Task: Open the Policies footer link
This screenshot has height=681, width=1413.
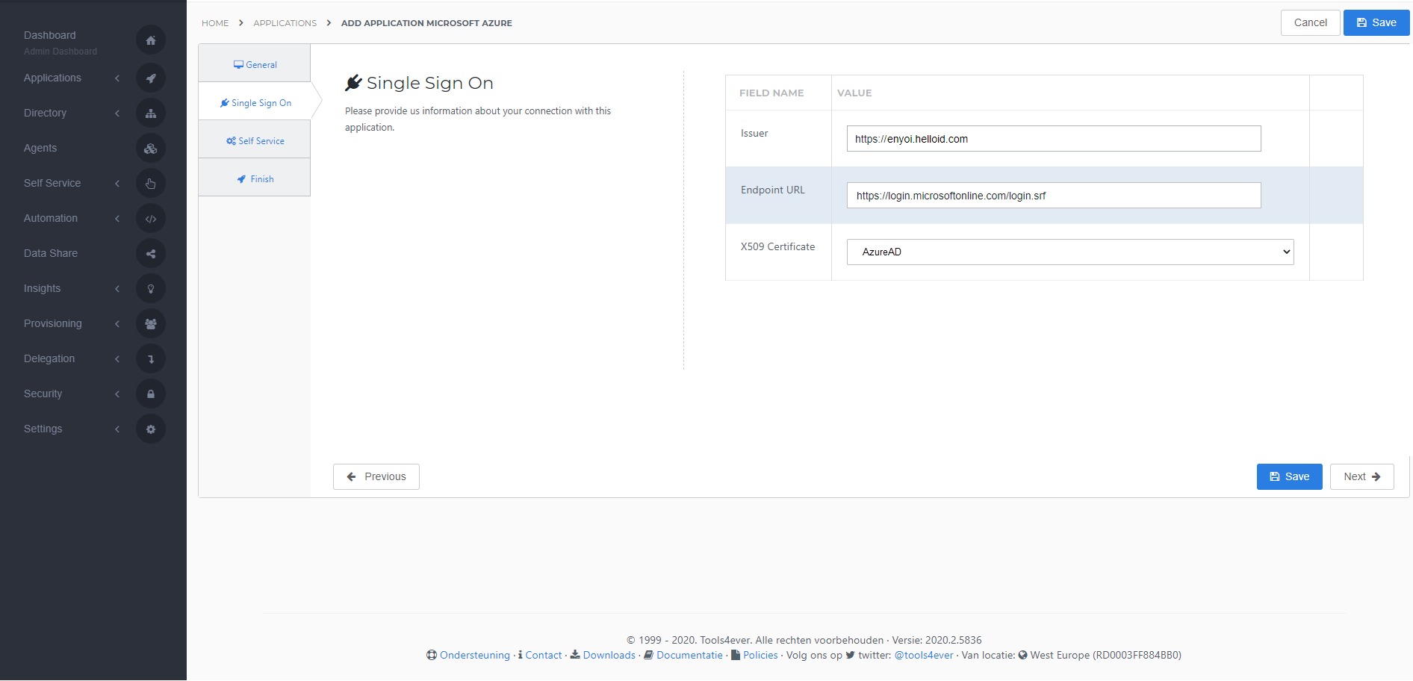Action: pos(760,655)
